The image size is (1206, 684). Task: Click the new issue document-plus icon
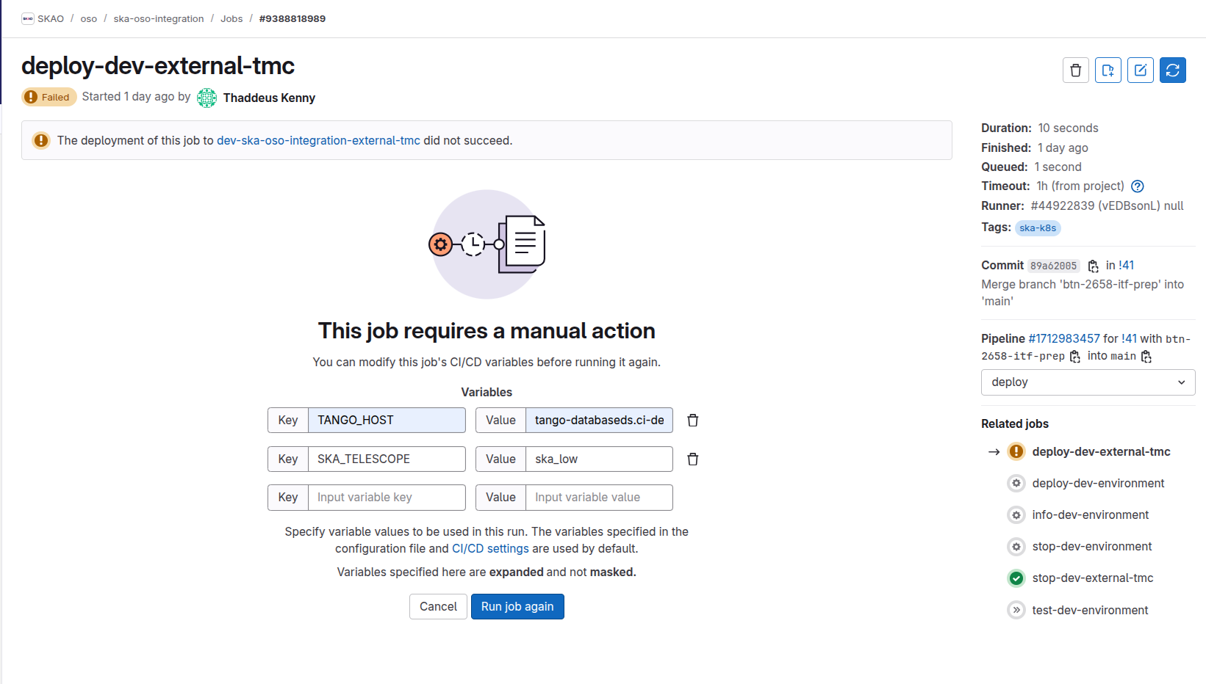pos(1108,70)
